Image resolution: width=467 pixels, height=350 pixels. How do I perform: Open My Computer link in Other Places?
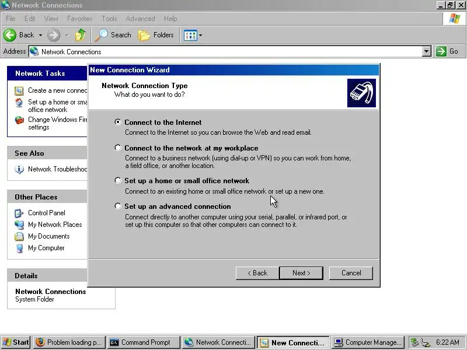46,247
